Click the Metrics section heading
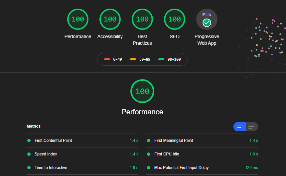 (34, 126)
